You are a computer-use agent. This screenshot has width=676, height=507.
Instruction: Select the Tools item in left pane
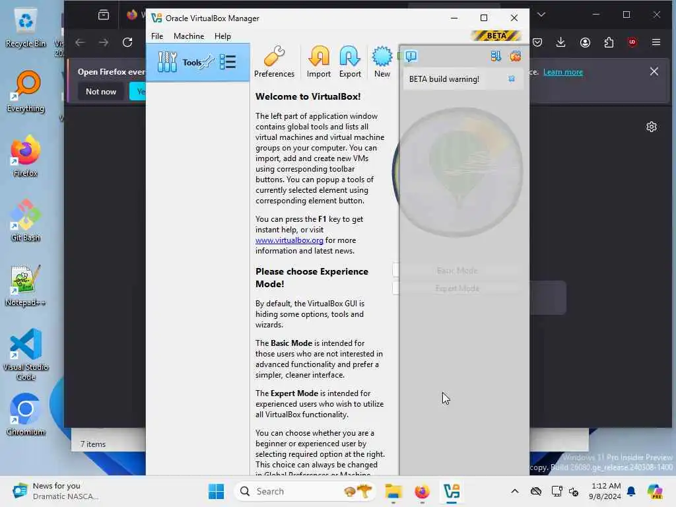[x=197, y=63]
